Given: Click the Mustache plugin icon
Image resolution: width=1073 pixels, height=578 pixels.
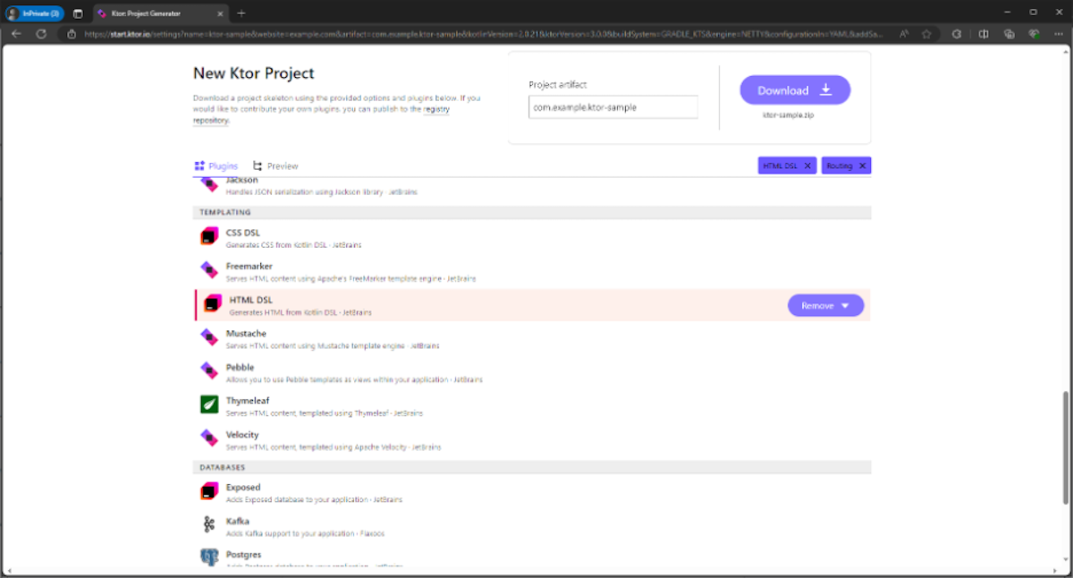Looking at the screenshot, I should pyautogui.click(x=209, y=337).
